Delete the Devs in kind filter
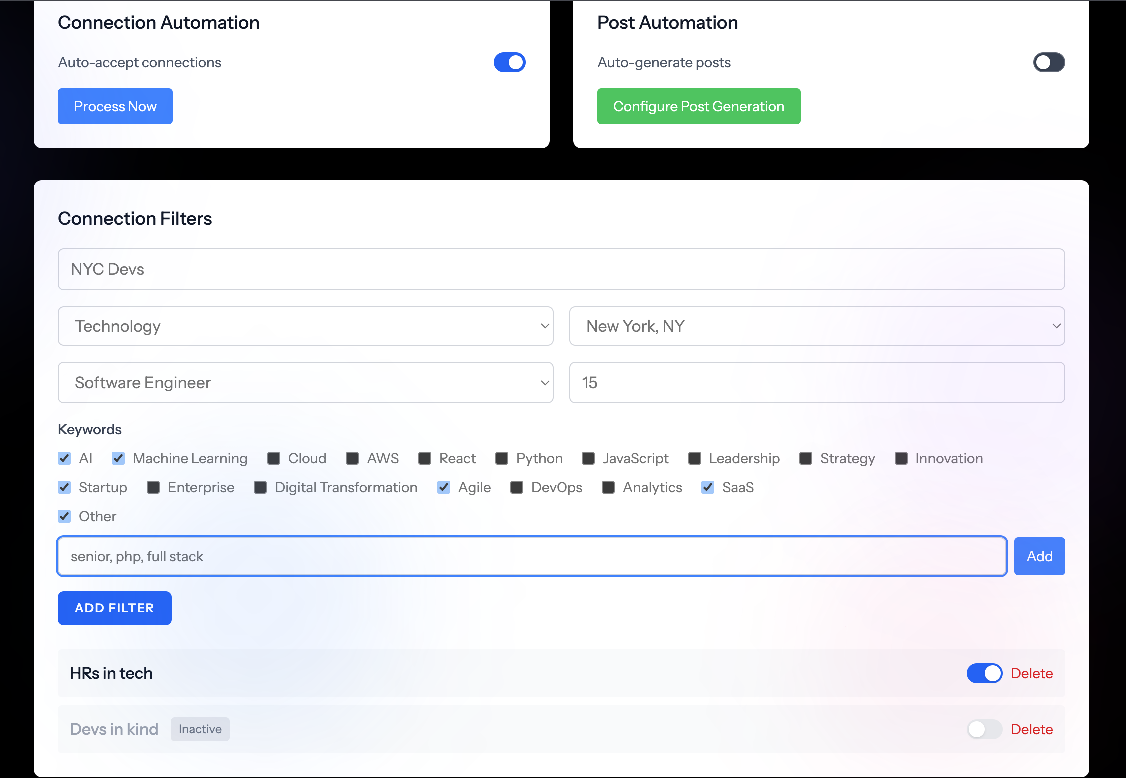The height and width of the screenshot is (778, 1126). 1031,729
